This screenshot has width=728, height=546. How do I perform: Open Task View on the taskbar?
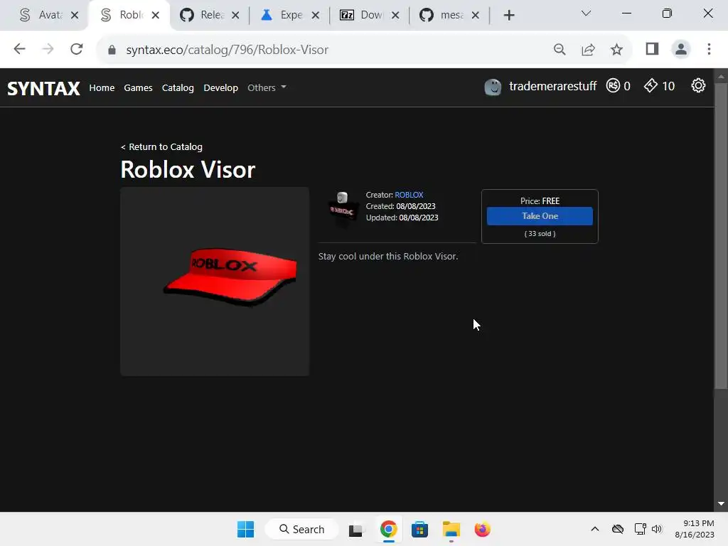(x=355, y=529)
